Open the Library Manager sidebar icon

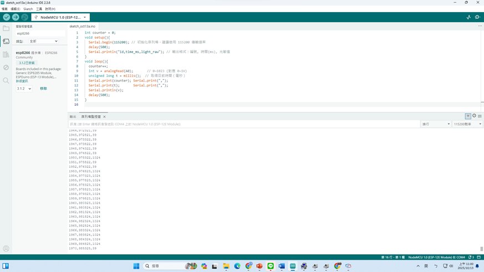tap(6, 54)
